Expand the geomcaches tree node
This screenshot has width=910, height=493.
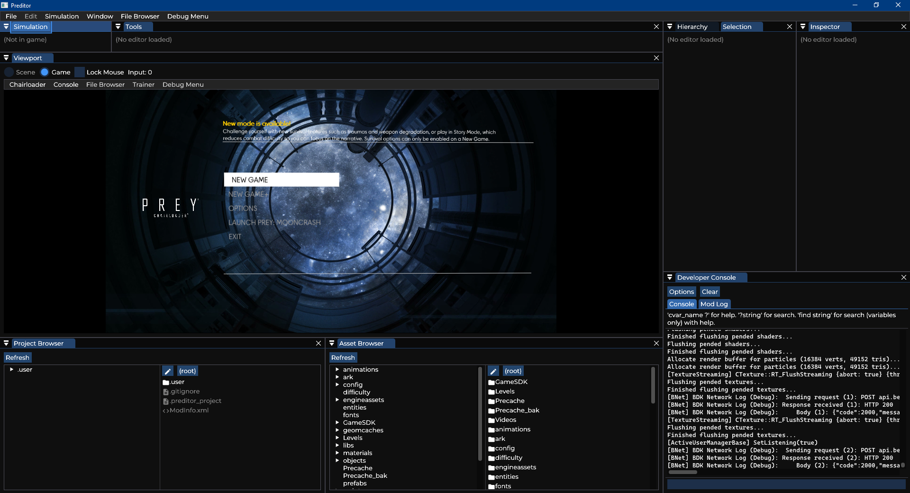tap(337, 430)
